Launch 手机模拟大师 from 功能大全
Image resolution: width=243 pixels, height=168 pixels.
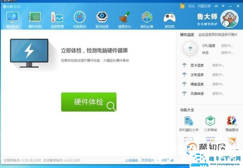point(189,124)
